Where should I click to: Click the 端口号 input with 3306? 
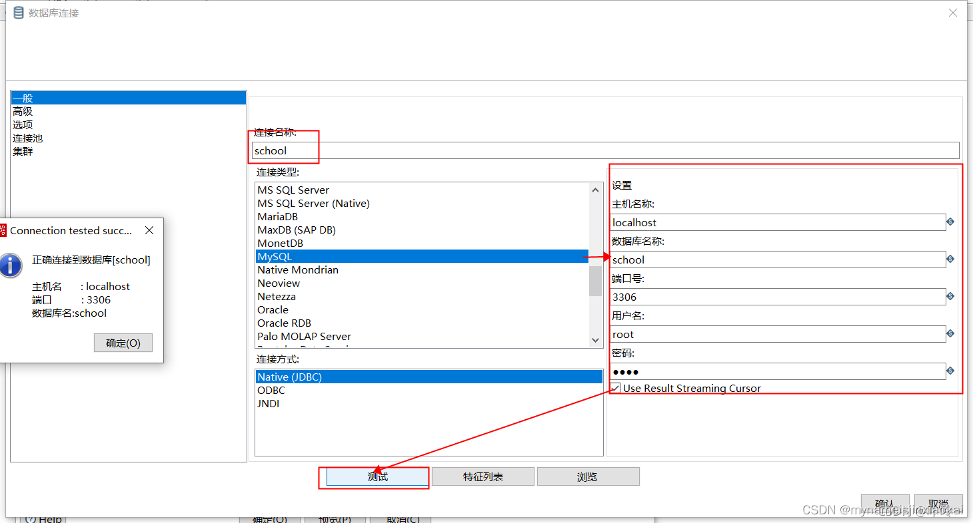point(778,297)
